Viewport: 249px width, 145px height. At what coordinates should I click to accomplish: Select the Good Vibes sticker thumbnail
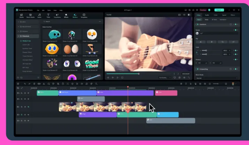coord(92,63)
